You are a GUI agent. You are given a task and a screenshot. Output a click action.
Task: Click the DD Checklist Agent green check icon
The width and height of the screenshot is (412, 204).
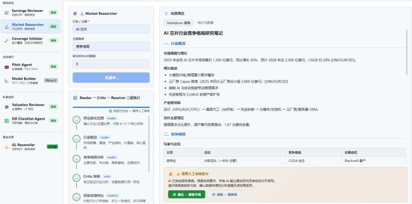(x=6, y=121)
